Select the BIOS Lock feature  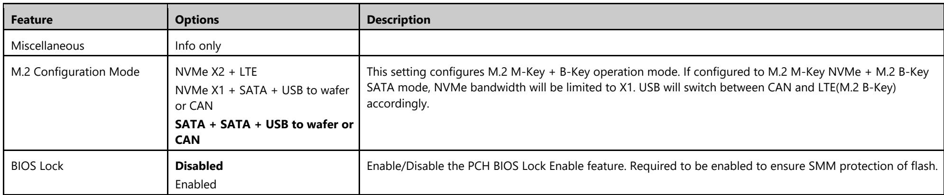(31, 167)
